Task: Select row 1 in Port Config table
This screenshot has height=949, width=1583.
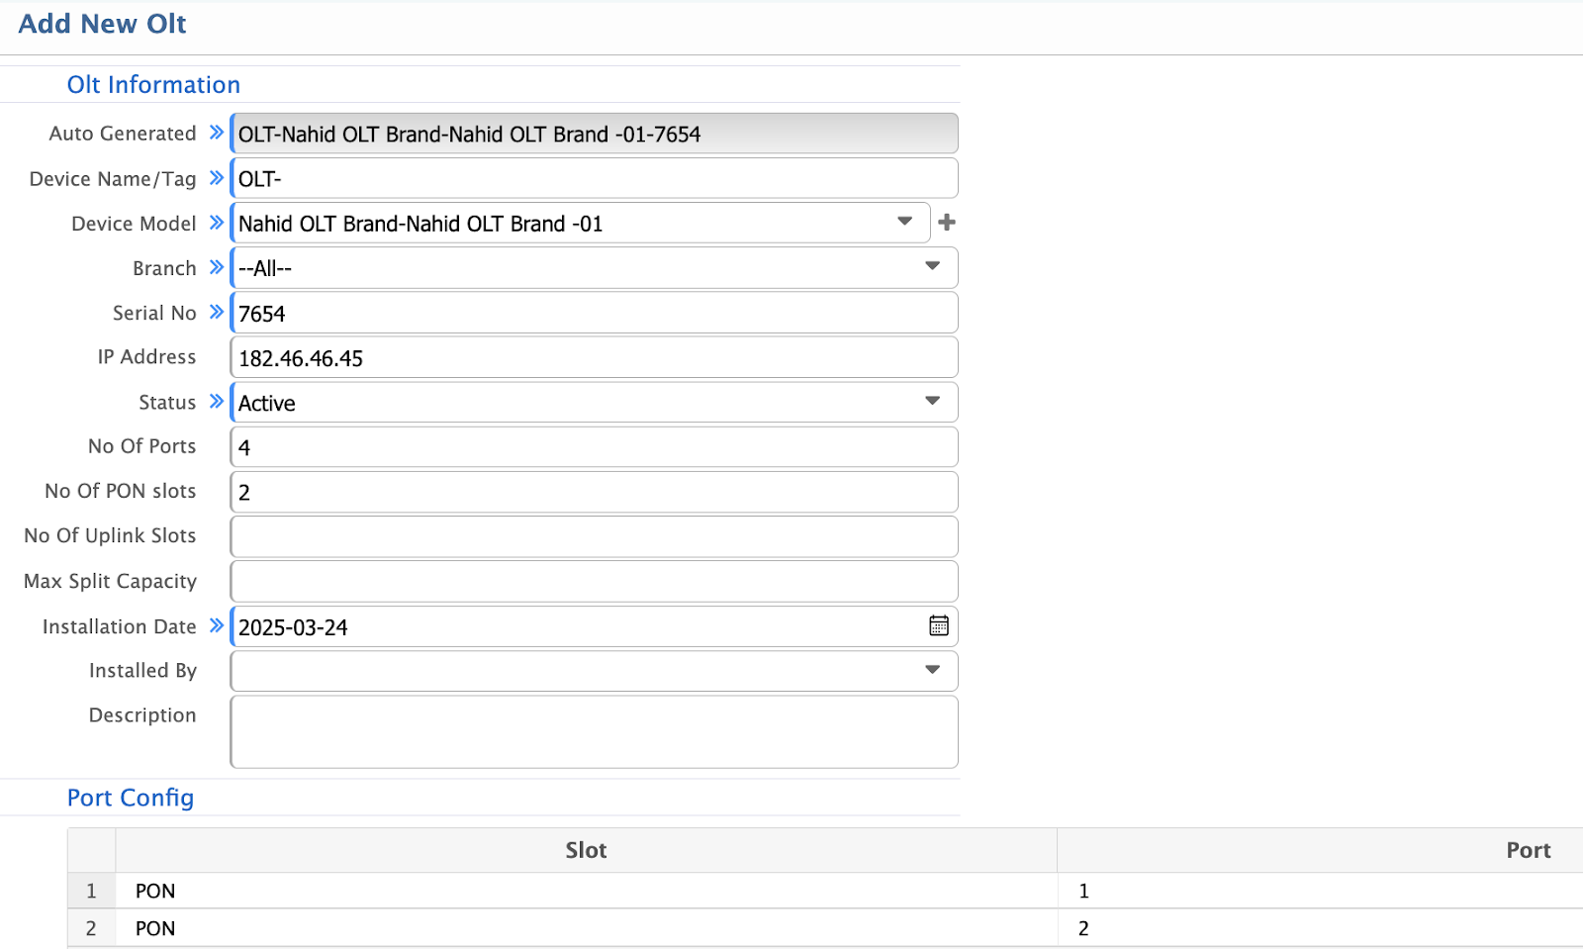Action: tap(91, 891)
